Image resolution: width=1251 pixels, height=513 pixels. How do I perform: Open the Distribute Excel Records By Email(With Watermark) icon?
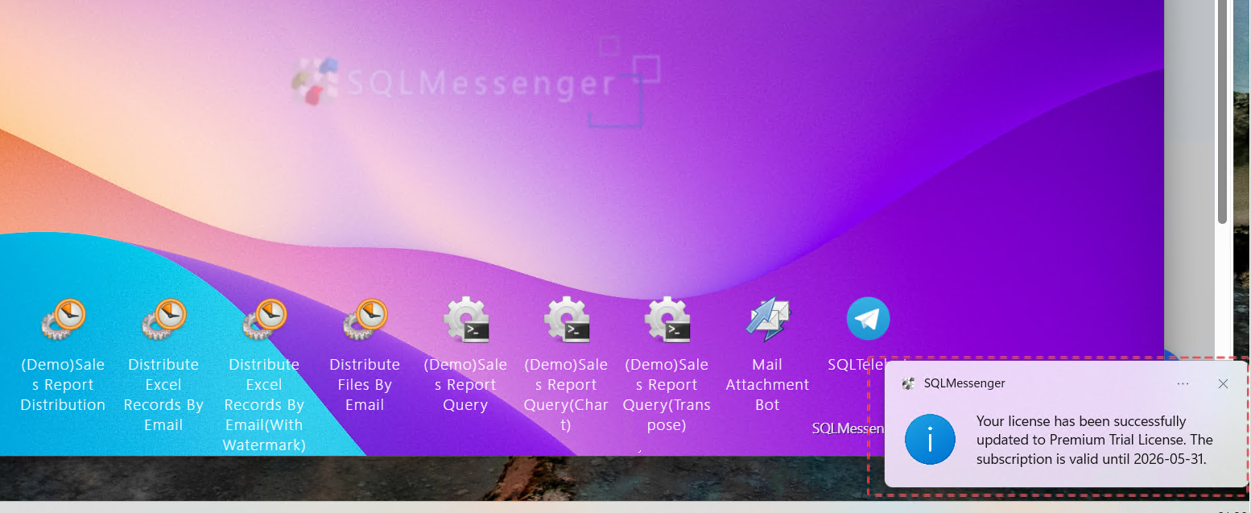[265, 319]
